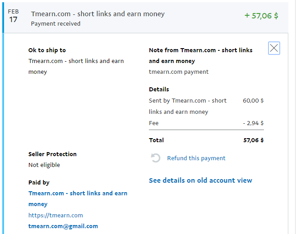Click the green + 57,06 $ amount
The height and width of the screenshot is (234, 296).
click(261, 16)
